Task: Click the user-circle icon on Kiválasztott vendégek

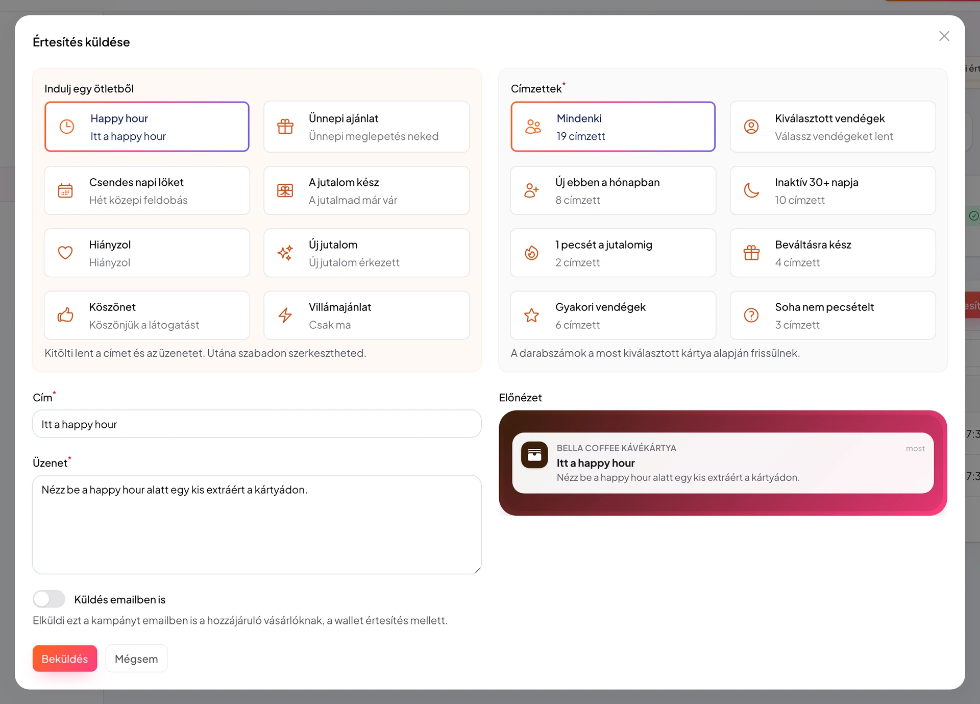Action: click(751, 127)
